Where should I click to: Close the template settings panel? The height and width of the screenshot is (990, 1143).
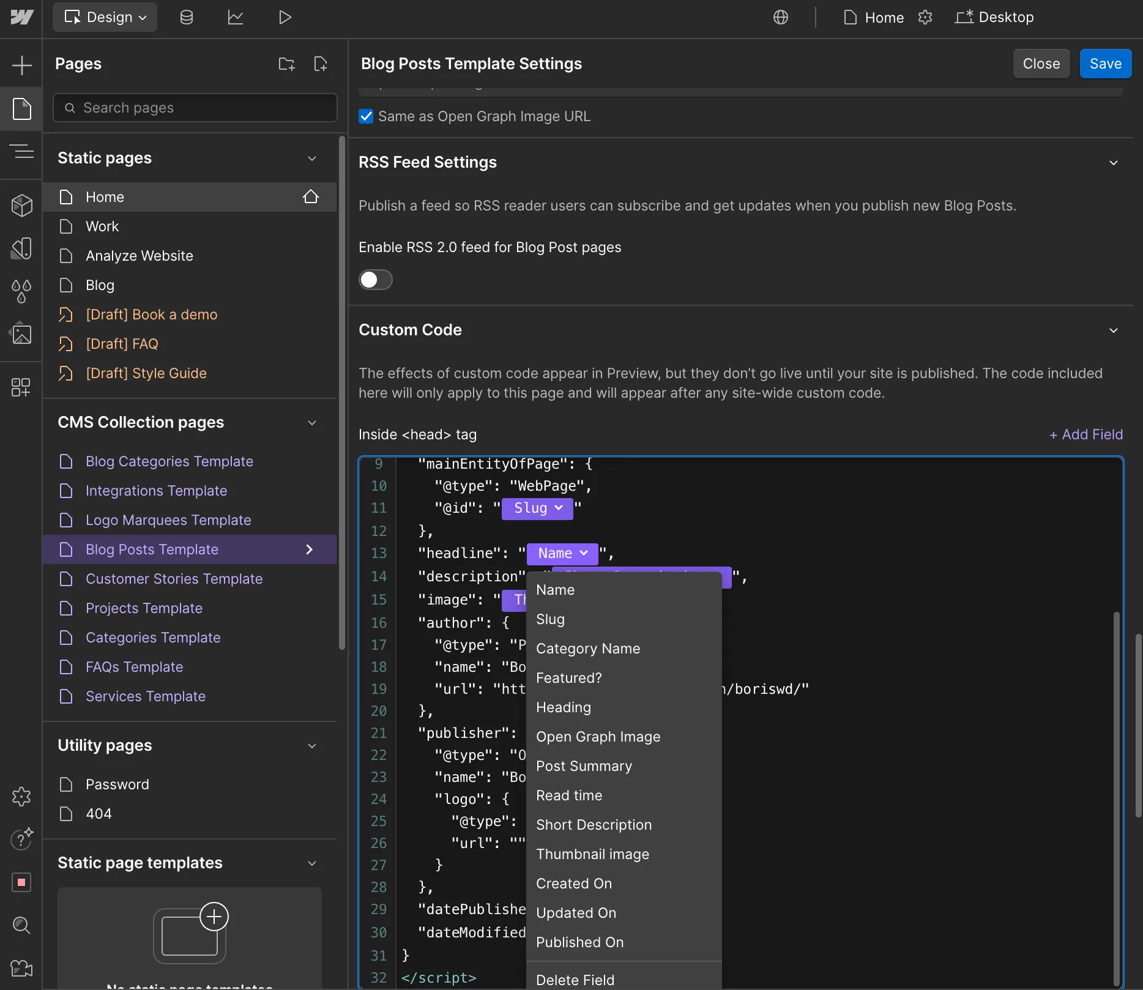click(1041, 64)
